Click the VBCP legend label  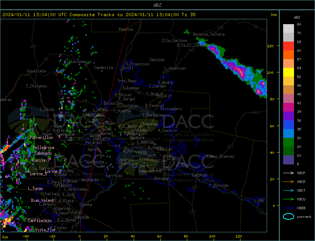pos(301,173)
